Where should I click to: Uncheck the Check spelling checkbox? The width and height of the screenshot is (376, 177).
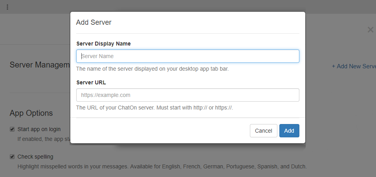click(x=12, y=157)
